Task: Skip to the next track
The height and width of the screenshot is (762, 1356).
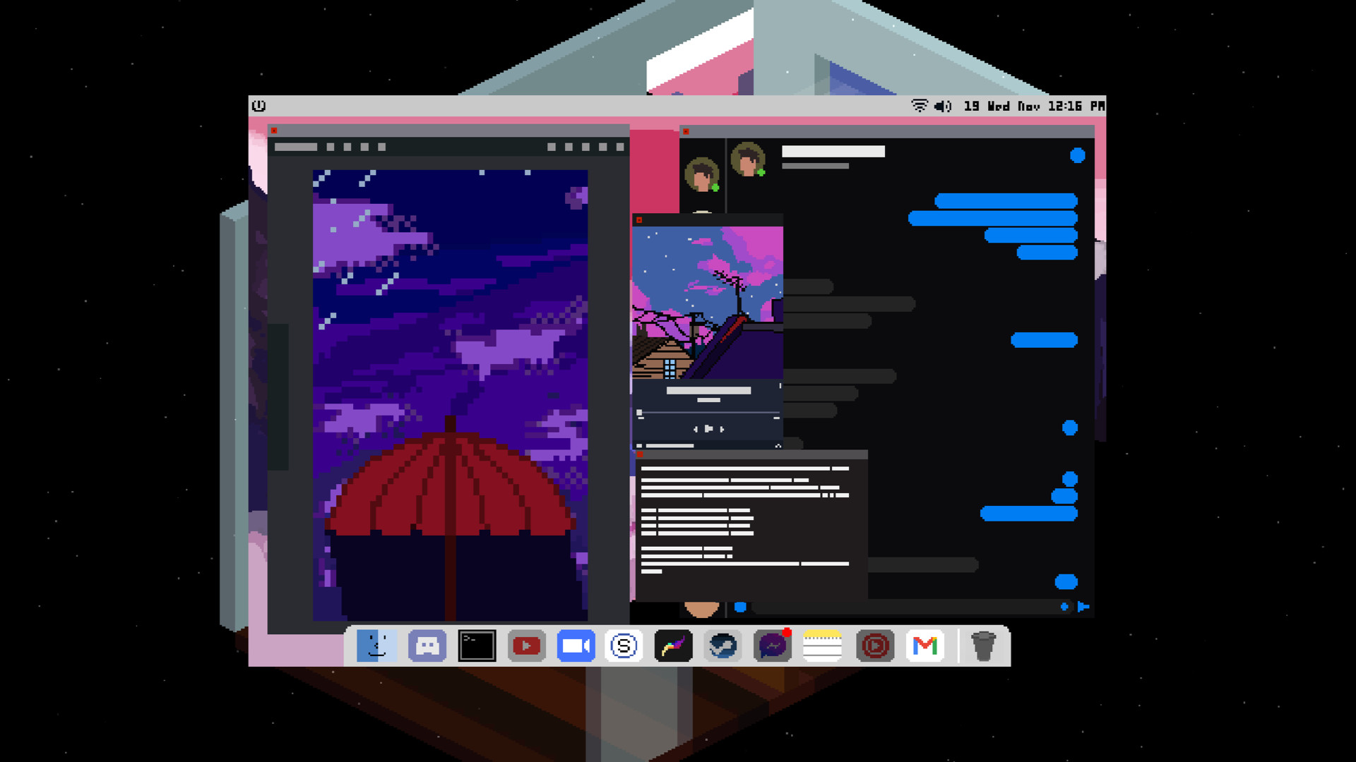Action: point(722,429)
